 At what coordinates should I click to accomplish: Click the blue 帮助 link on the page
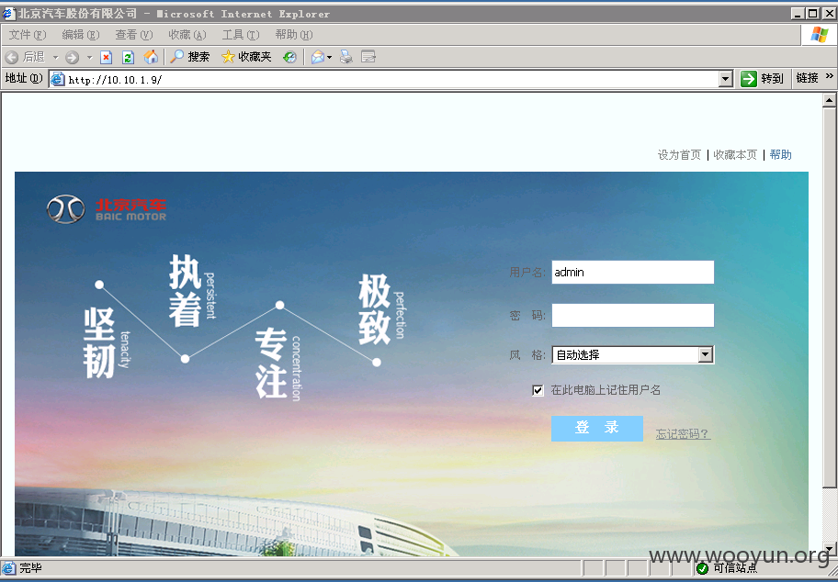pos(780,155)
